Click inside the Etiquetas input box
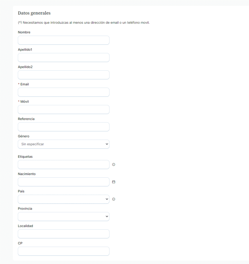This screenshot has width=249, height=264. pos(64,164)
